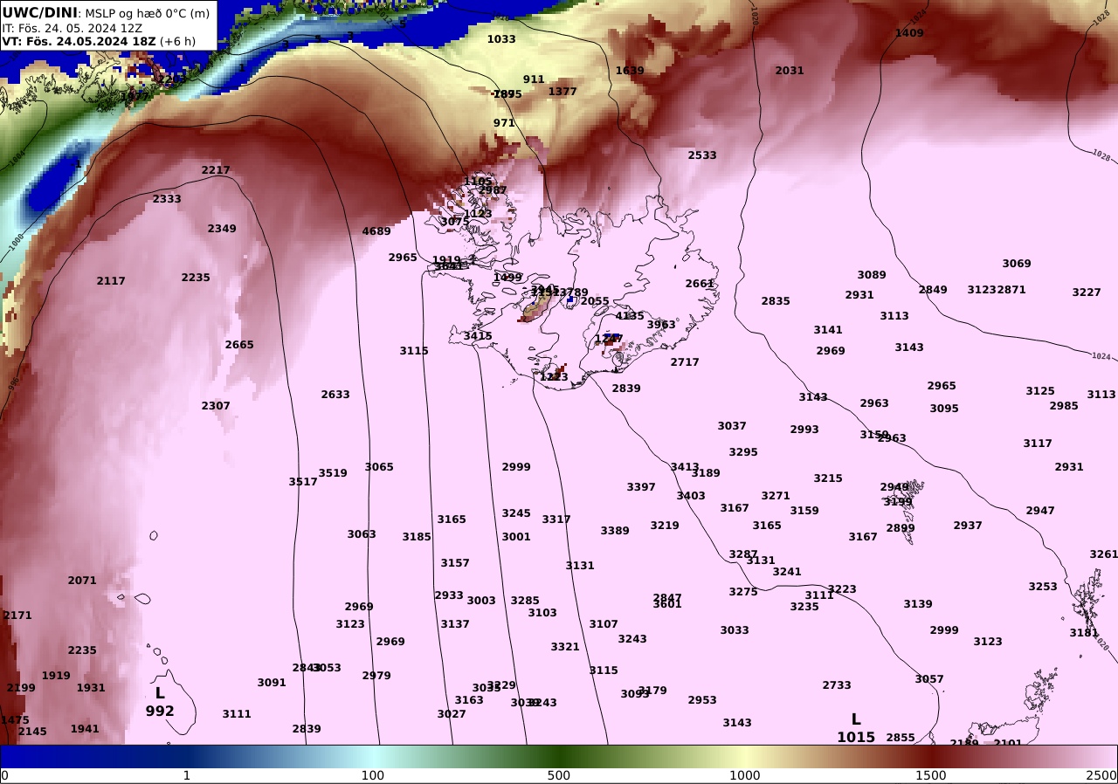Image resolution: width=1118 pixels, height=784 pixels.
Task: Click the height value 2933
Action: tap(449, 595)
